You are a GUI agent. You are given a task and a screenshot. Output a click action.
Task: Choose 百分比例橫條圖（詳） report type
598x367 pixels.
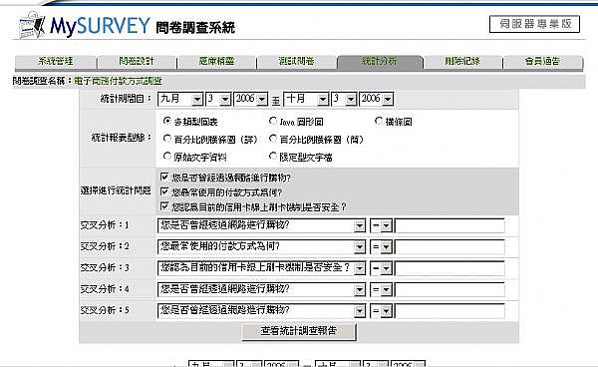point(166,139)
